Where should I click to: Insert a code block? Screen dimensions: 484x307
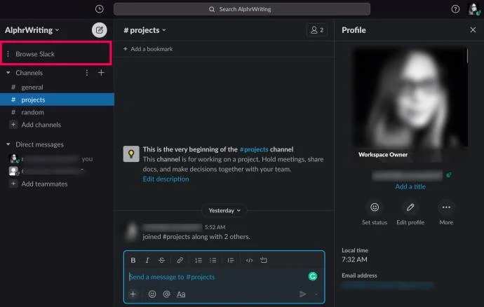pos(263,260)
